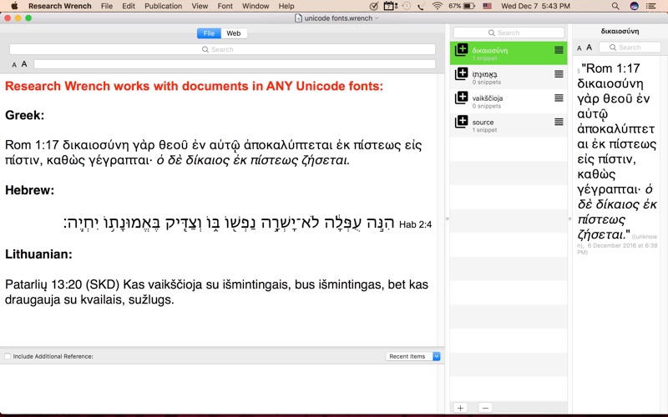Viewport: 668px width, 417px height.
Task: Click document Search field
Action: [x=222, y=49]
